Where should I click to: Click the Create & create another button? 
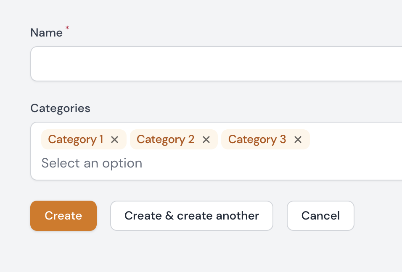[x=191, y=215]
